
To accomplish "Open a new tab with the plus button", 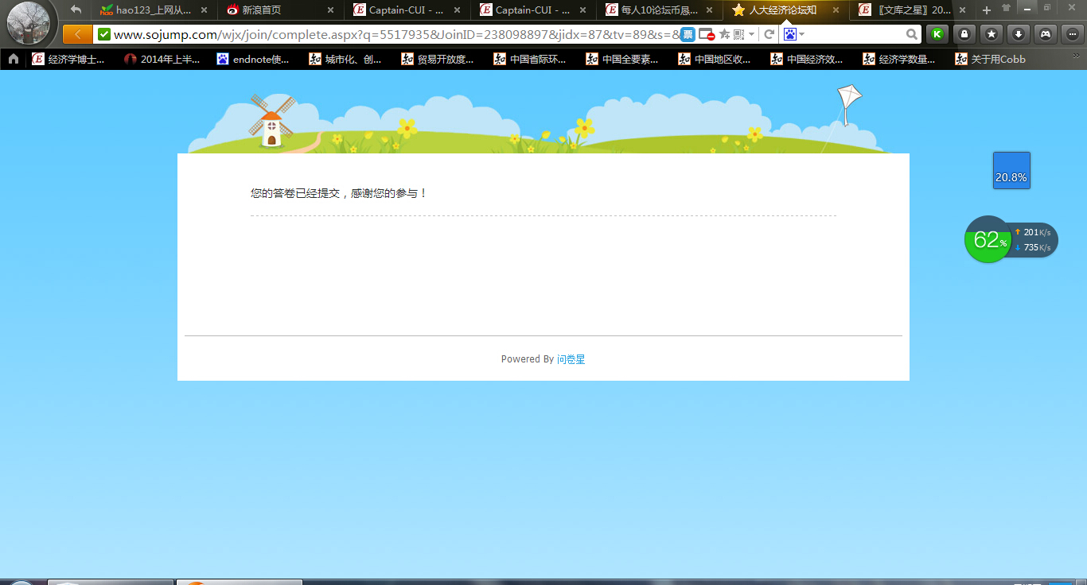I will pos(987,10).
